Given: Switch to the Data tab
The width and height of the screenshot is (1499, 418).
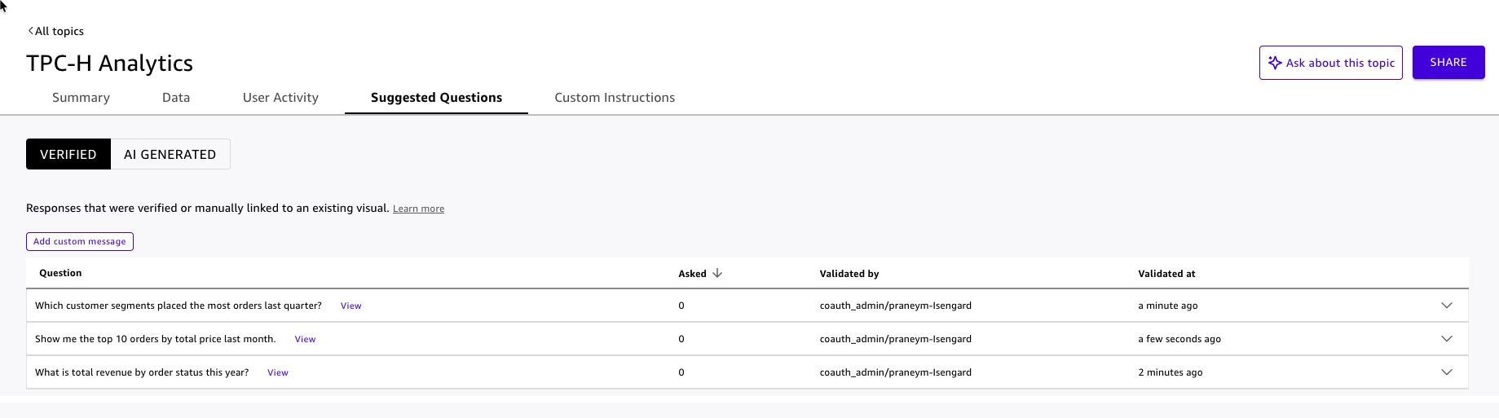Looking at the screenshot, I should pos(176,98).
